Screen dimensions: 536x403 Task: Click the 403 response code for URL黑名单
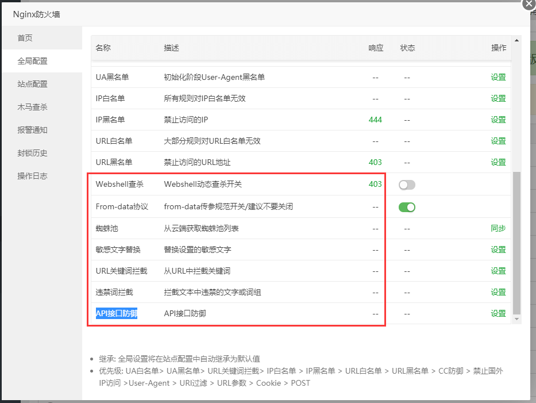click(x=375, y=162)
